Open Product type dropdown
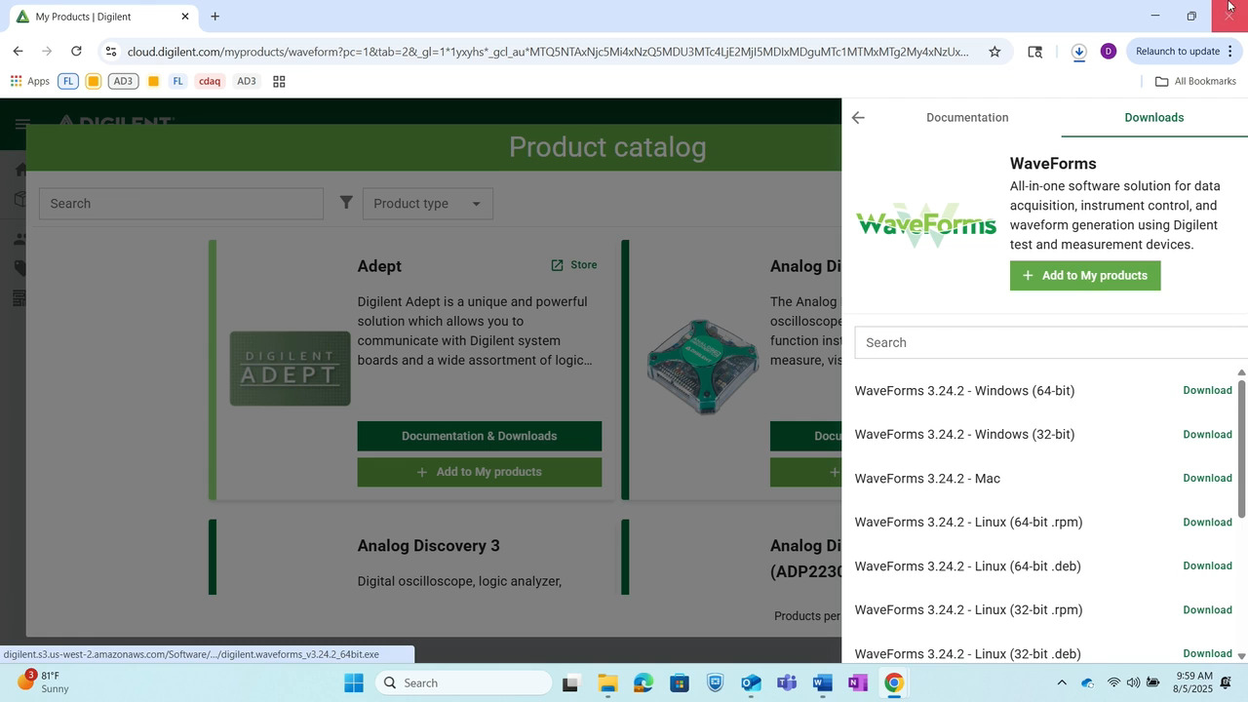This screenshot has height=702, width=1248. tap(428, 204)
